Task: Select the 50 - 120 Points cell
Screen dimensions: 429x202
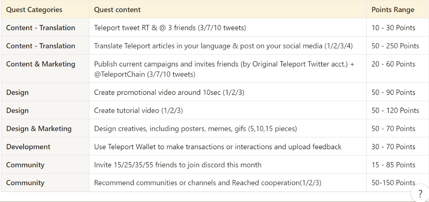Action: tap(397, 110)
